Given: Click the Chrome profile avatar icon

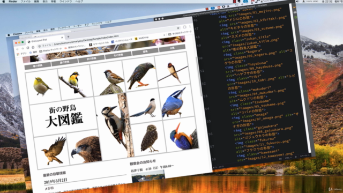Looking at the screenshot, I should (184, 27).
